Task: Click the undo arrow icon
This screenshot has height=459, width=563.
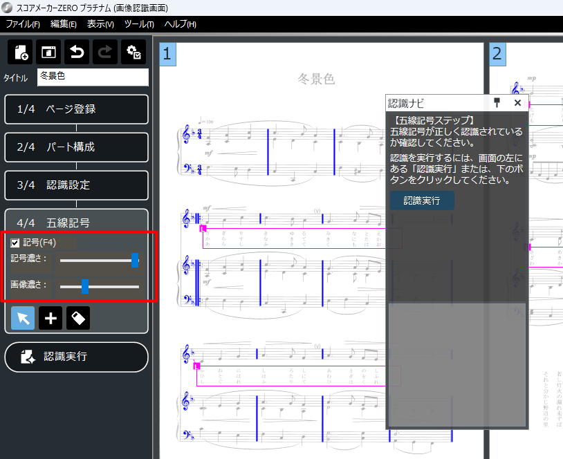Action: coord(76,53)
